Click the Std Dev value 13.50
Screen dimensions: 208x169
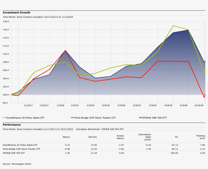[x=94, y=145]
